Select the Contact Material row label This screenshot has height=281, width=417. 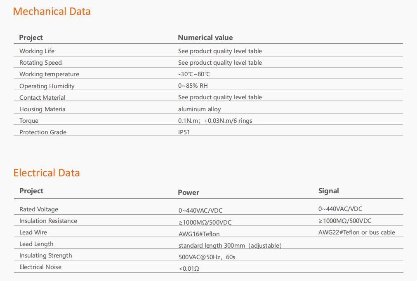(x=42, y=98)
